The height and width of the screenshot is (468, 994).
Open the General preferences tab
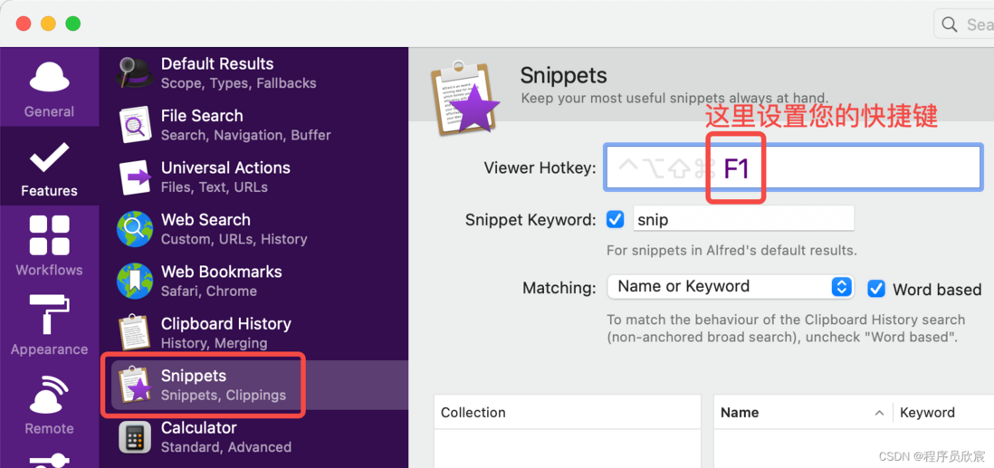click(x=49, y=86)
